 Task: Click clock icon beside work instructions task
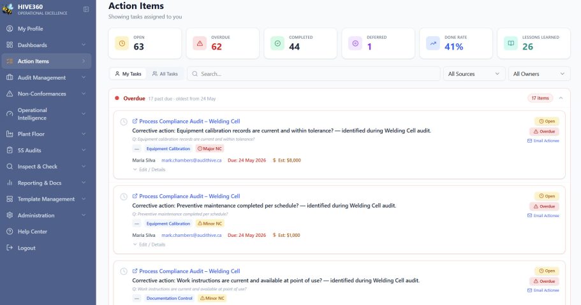point(124,271)
